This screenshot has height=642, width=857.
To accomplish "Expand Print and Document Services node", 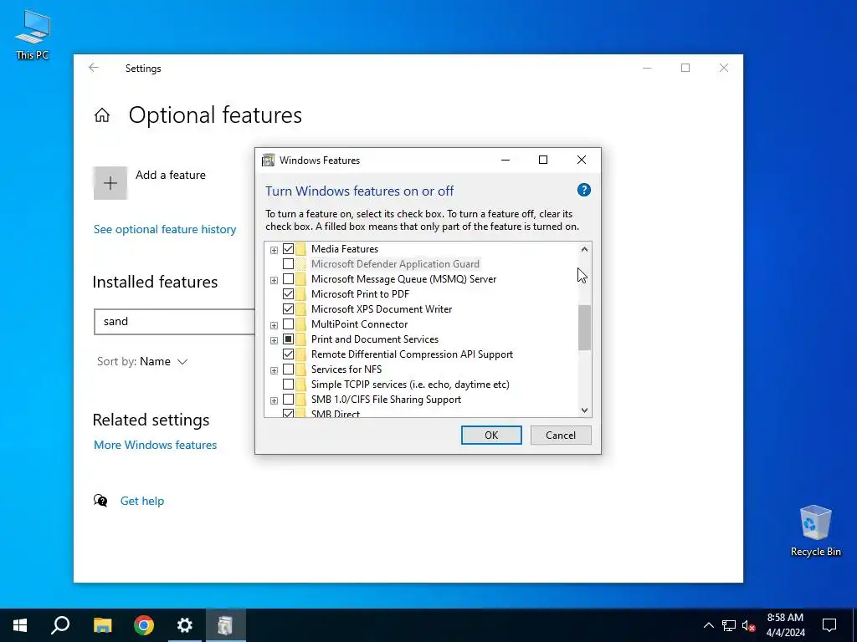I will pyautogui.click(x=274, y=340).
